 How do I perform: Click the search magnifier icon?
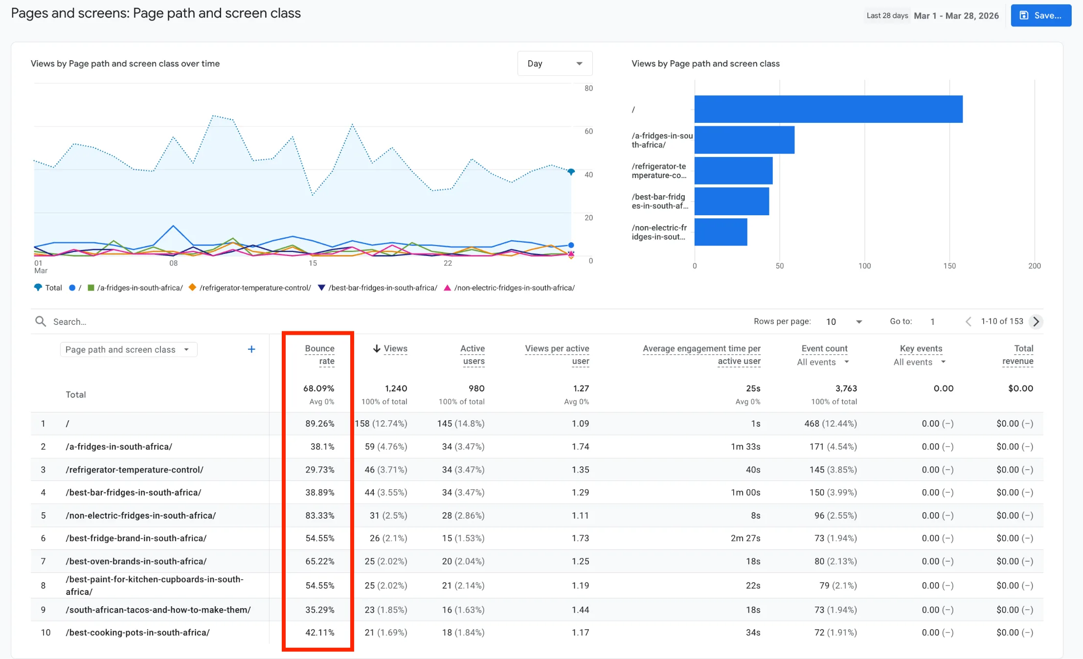(41, 321)
